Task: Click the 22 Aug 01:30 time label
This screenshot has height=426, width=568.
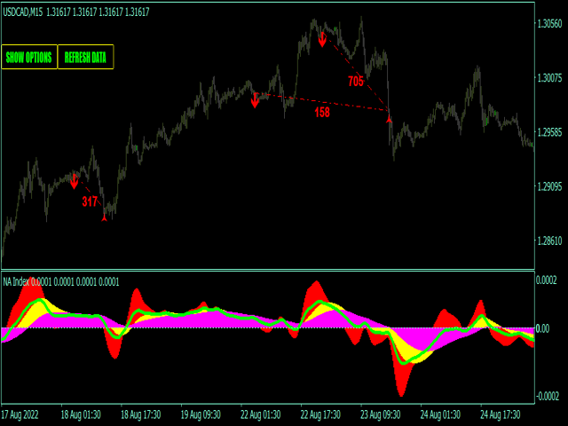Action: (x=260, y=414)
